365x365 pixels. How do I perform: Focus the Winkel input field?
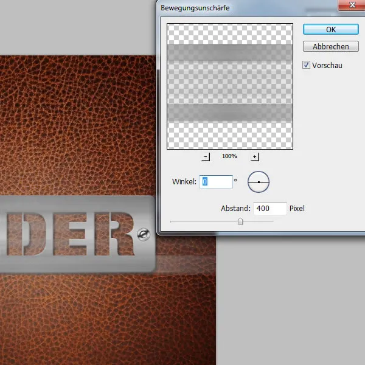click(216, 182)
